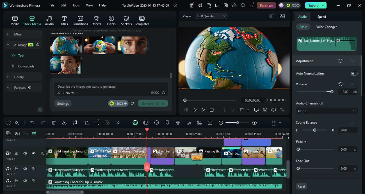Click the delete trash icon in the timeline toolbar
This screenshot has width=365, height=194.
click(54, 123)
